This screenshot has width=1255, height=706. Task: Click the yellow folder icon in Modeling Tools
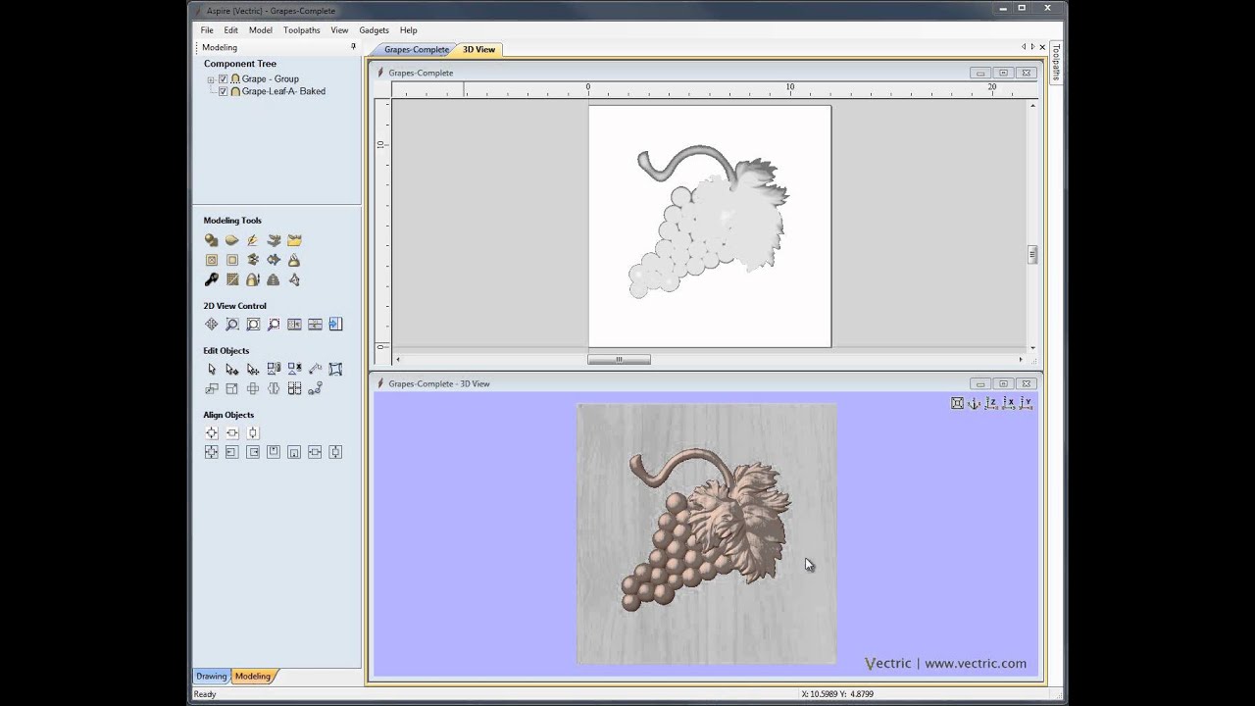tap(294, 239)
